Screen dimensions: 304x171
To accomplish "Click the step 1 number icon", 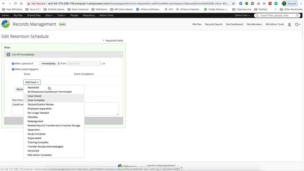I will pos(9,55).
